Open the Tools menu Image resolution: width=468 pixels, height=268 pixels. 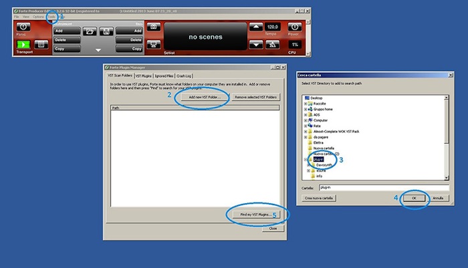point(51,16)
